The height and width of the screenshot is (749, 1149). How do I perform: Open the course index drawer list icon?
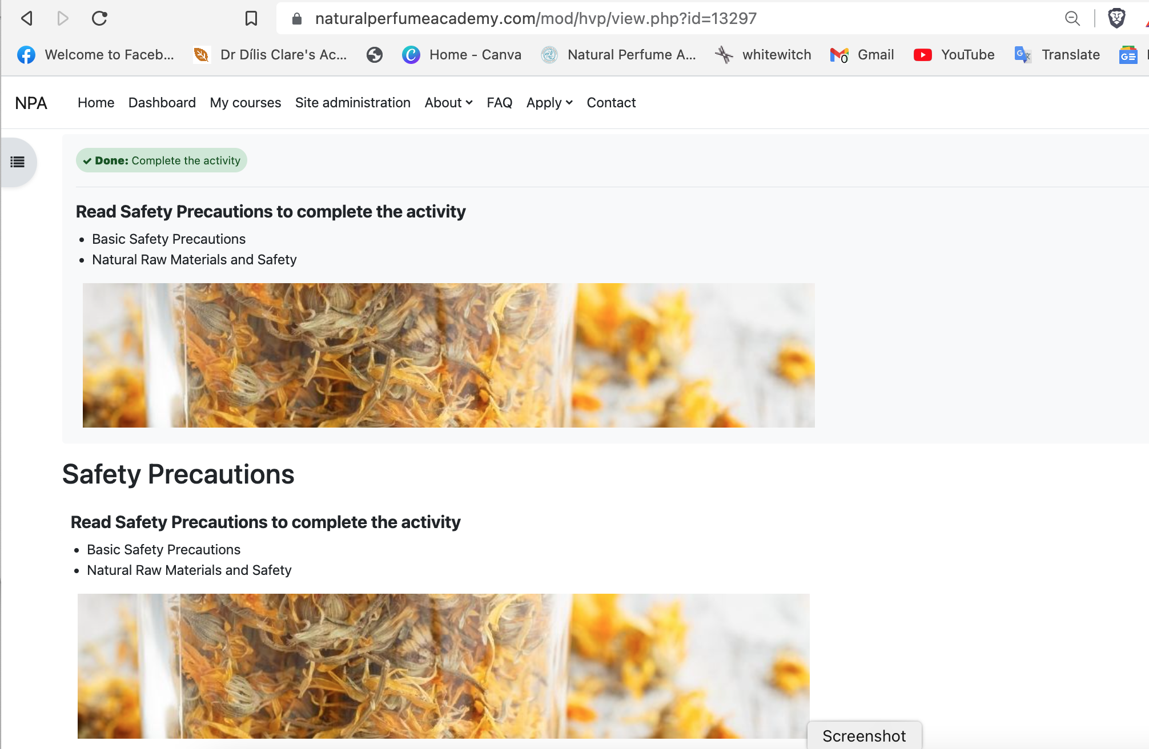[x=18, y=162]
